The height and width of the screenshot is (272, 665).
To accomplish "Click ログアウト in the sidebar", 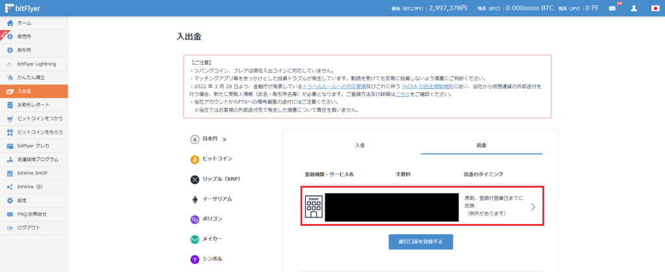I will click(29, 228).
